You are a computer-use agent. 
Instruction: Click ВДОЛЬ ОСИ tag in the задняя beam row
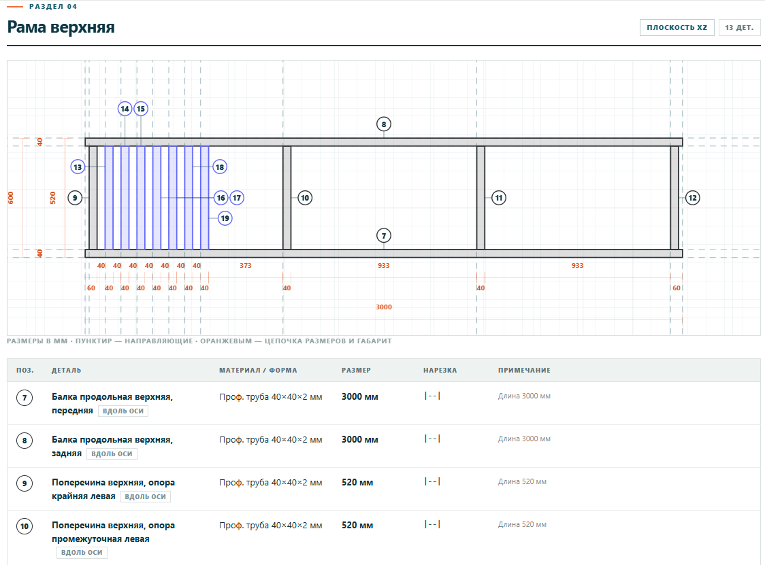click(112, 454)
